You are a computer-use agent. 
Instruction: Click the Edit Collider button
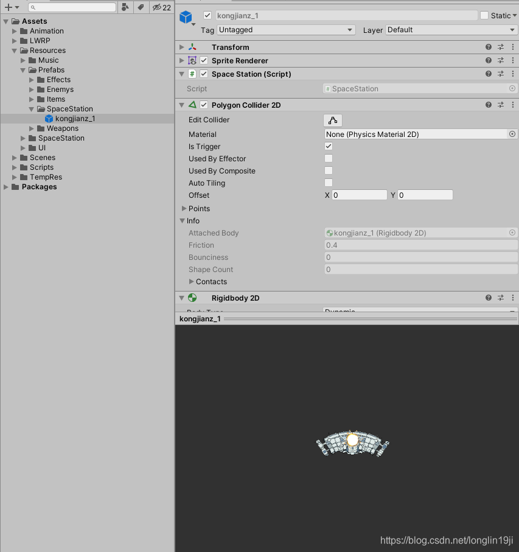pyautogui.click(x=332, y=121)
